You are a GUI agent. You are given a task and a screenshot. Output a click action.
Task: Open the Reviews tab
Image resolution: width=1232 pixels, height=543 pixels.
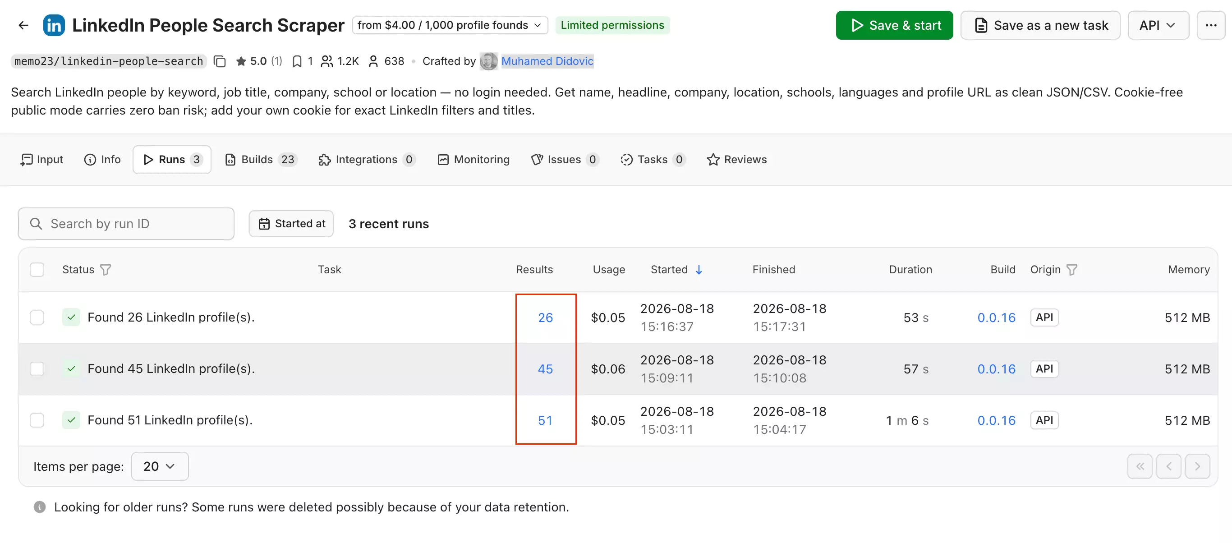(736, 160)
